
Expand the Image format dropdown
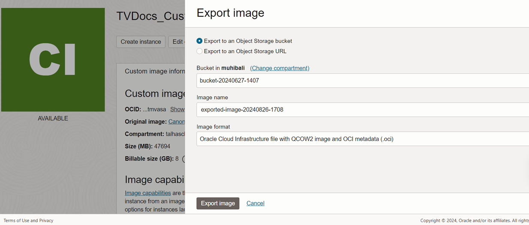(x=362, y=139)
